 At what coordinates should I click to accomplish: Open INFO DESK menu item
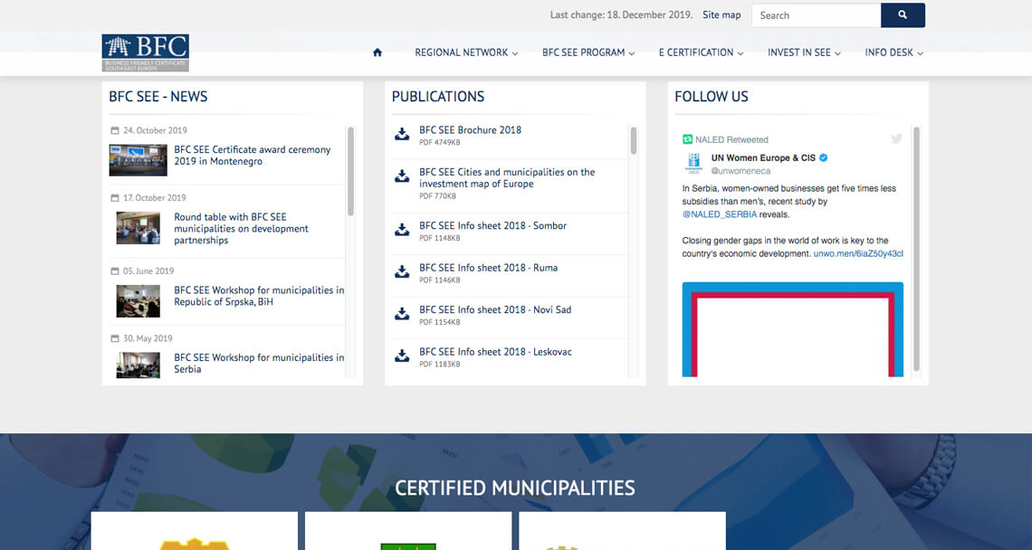click(x=889, y=52)
